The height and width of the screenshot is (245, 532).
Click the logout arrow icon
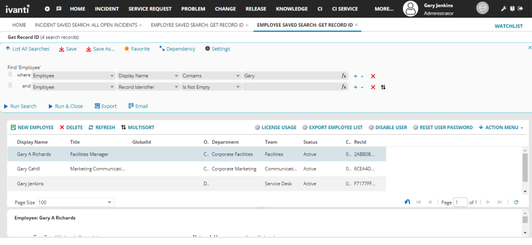tap(521, 9)
